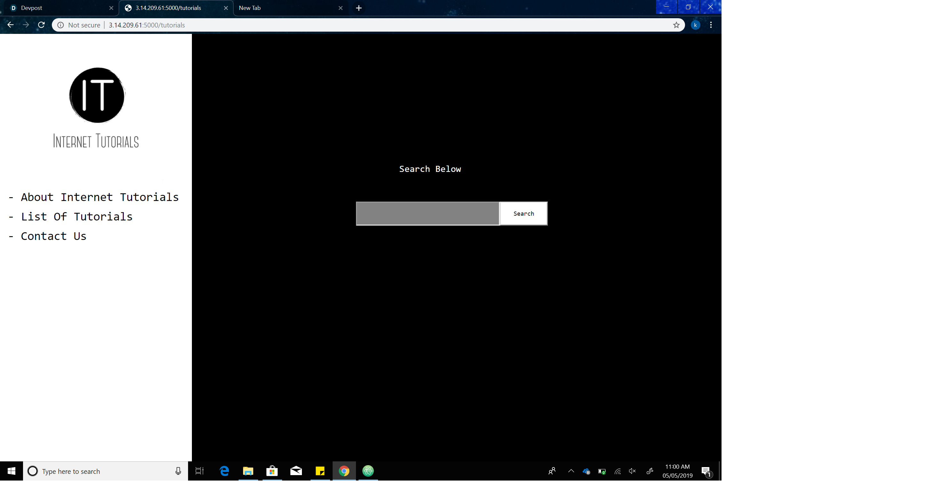Open the Chrome three-dot menu

(x=711, y=25)
